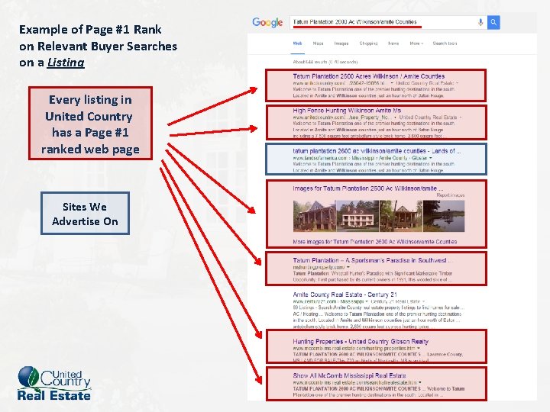The height and width of the screenshot is (412, 550).
Task: Open second thumbnail of white plantation house
Action: click(357, 216)
